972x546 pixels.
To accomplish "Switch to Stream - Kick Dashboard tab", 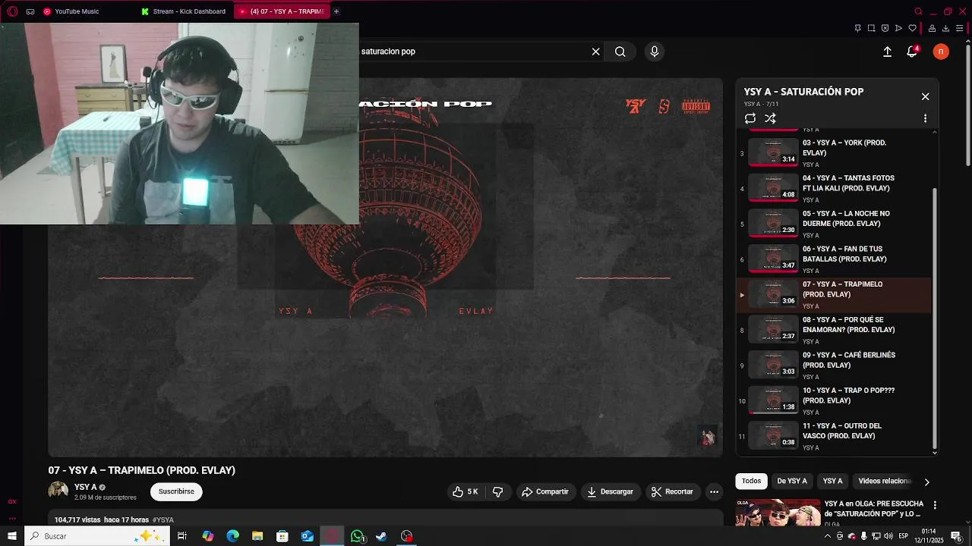I will click(184, 11).
